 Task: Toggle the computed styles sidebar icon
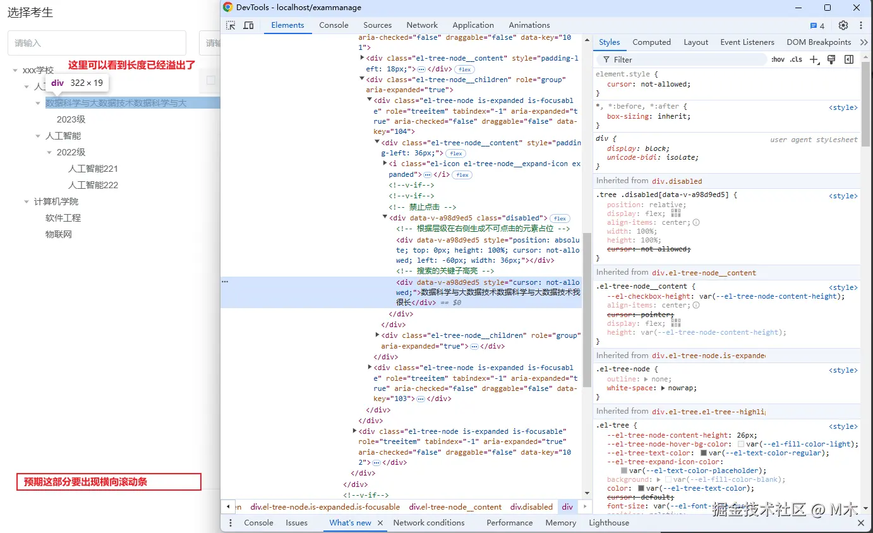[x=849, y=59]
